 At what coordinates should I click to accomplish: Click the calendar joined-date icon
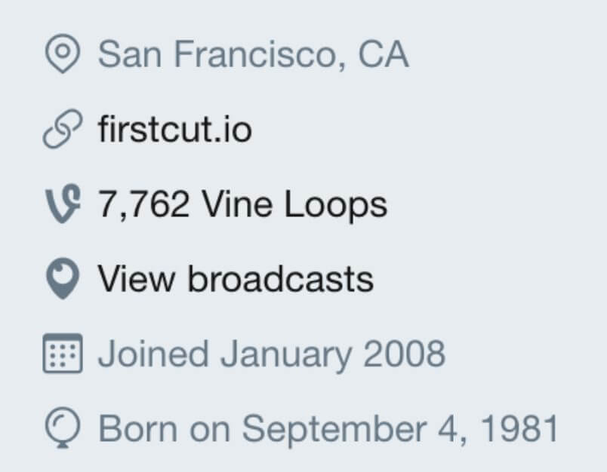point(62,354)
